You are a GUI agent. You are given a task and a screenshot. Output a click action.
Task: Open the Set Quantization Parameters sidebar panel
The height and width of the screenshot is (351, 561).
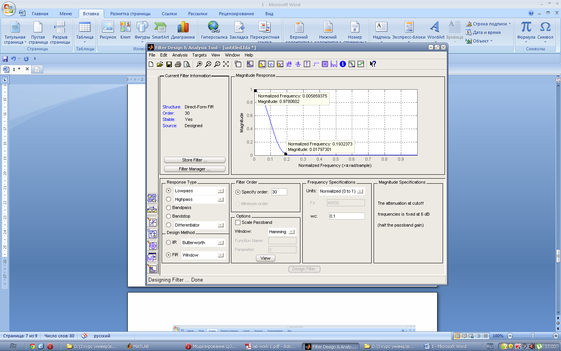(152, 222)
